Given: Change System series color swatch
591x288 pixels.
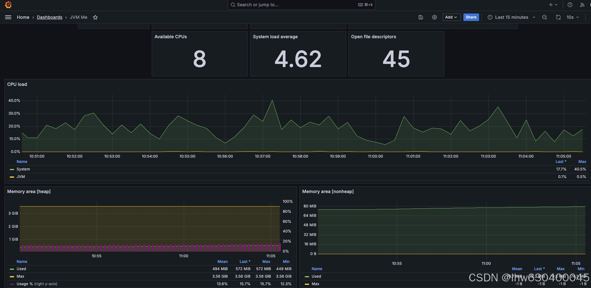Looking at the screenshot, I should pos(12,169).
